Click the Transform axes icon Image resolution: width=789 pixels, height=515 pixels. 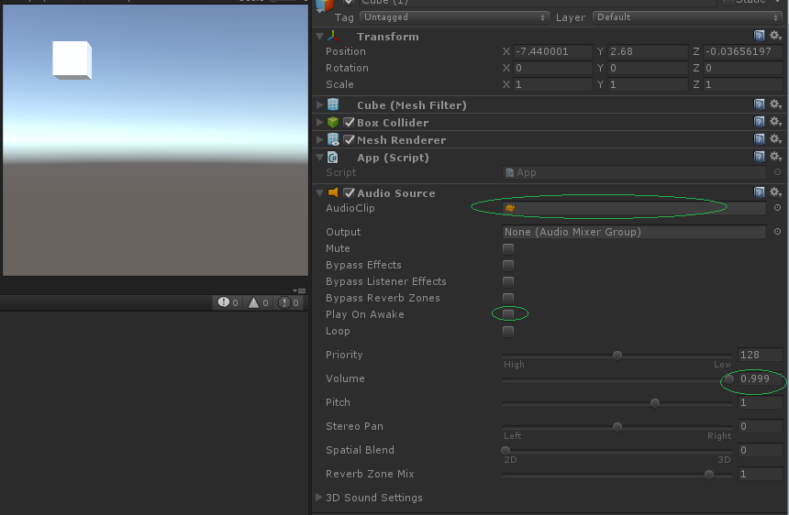333,36
